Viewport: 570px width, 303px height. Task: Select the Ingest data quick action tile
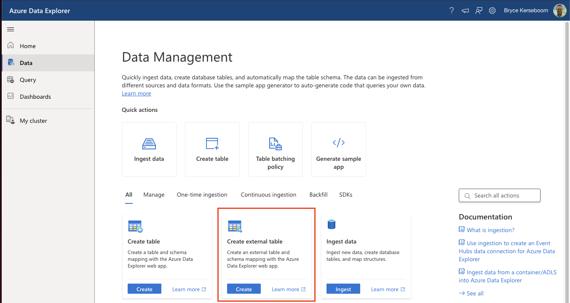149,149
